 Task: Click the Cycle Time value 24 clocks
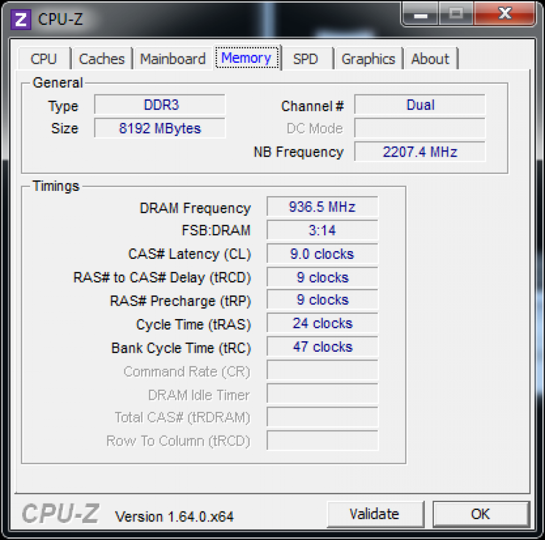322,323
